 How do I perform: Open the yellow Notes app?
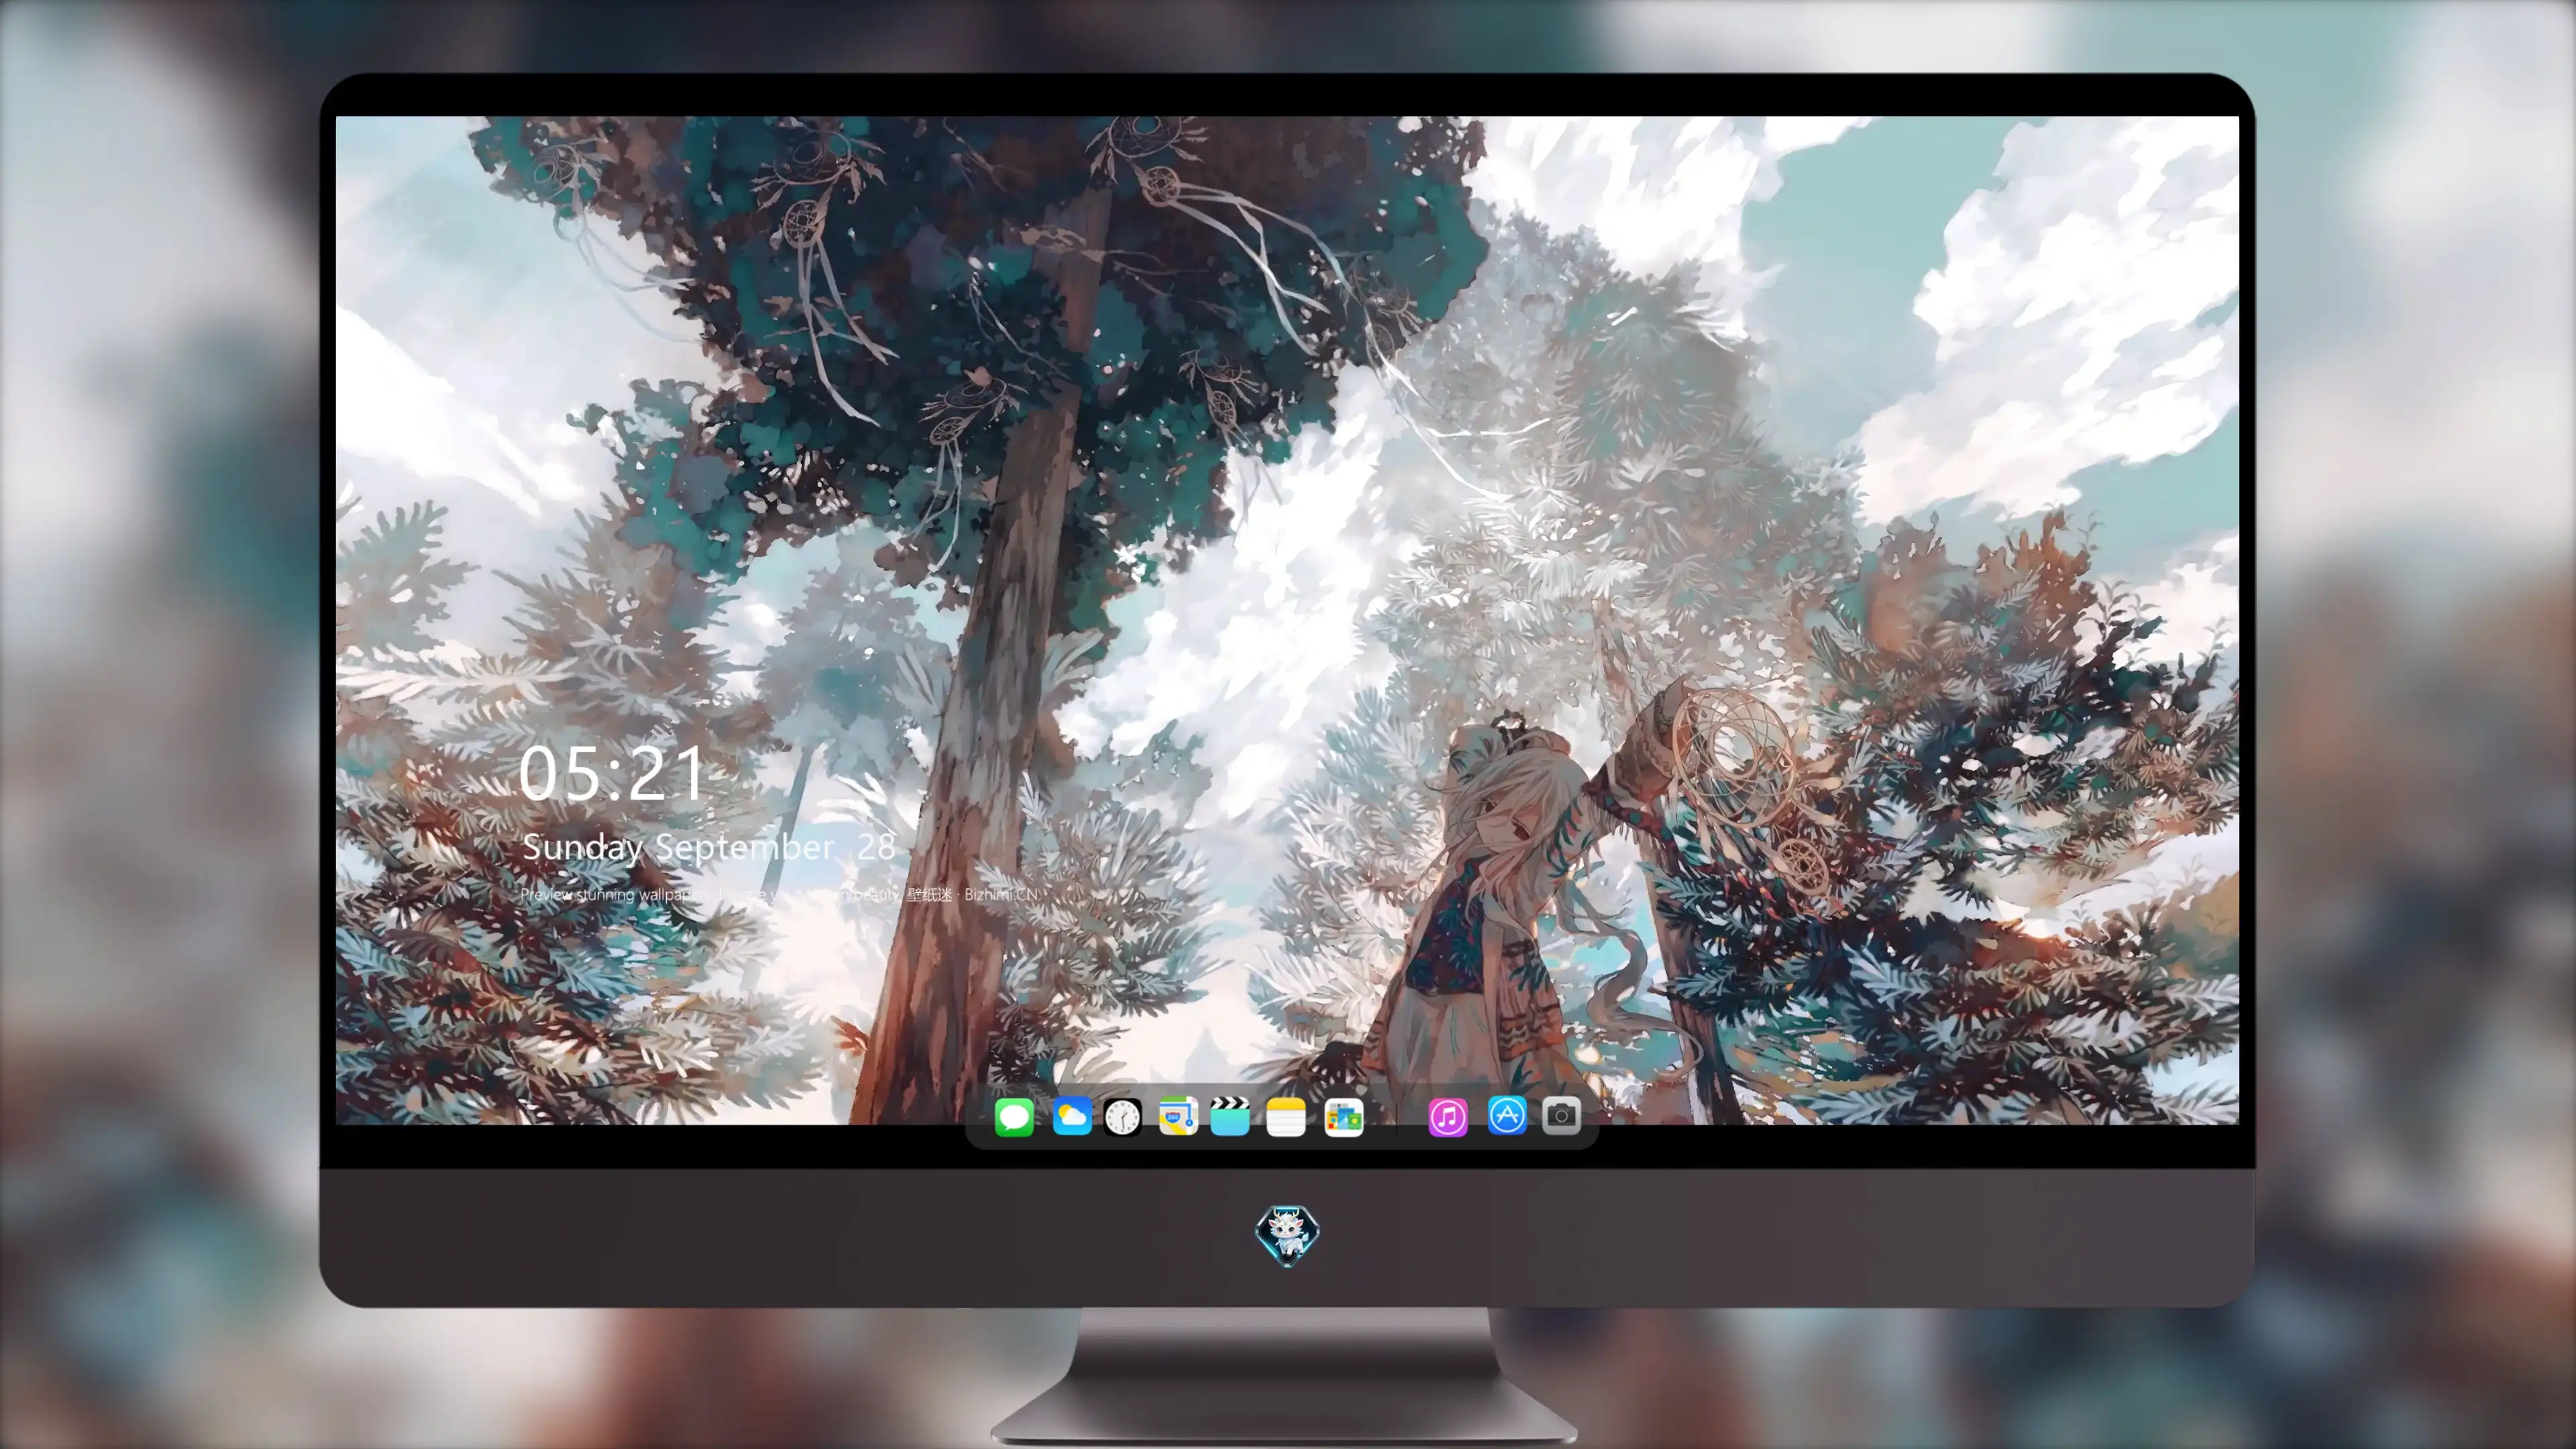pos(1286,1117)
